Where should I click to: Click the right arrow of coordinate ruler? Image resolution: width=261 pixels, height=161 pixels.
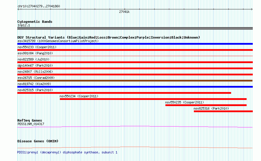click(252, 9)
